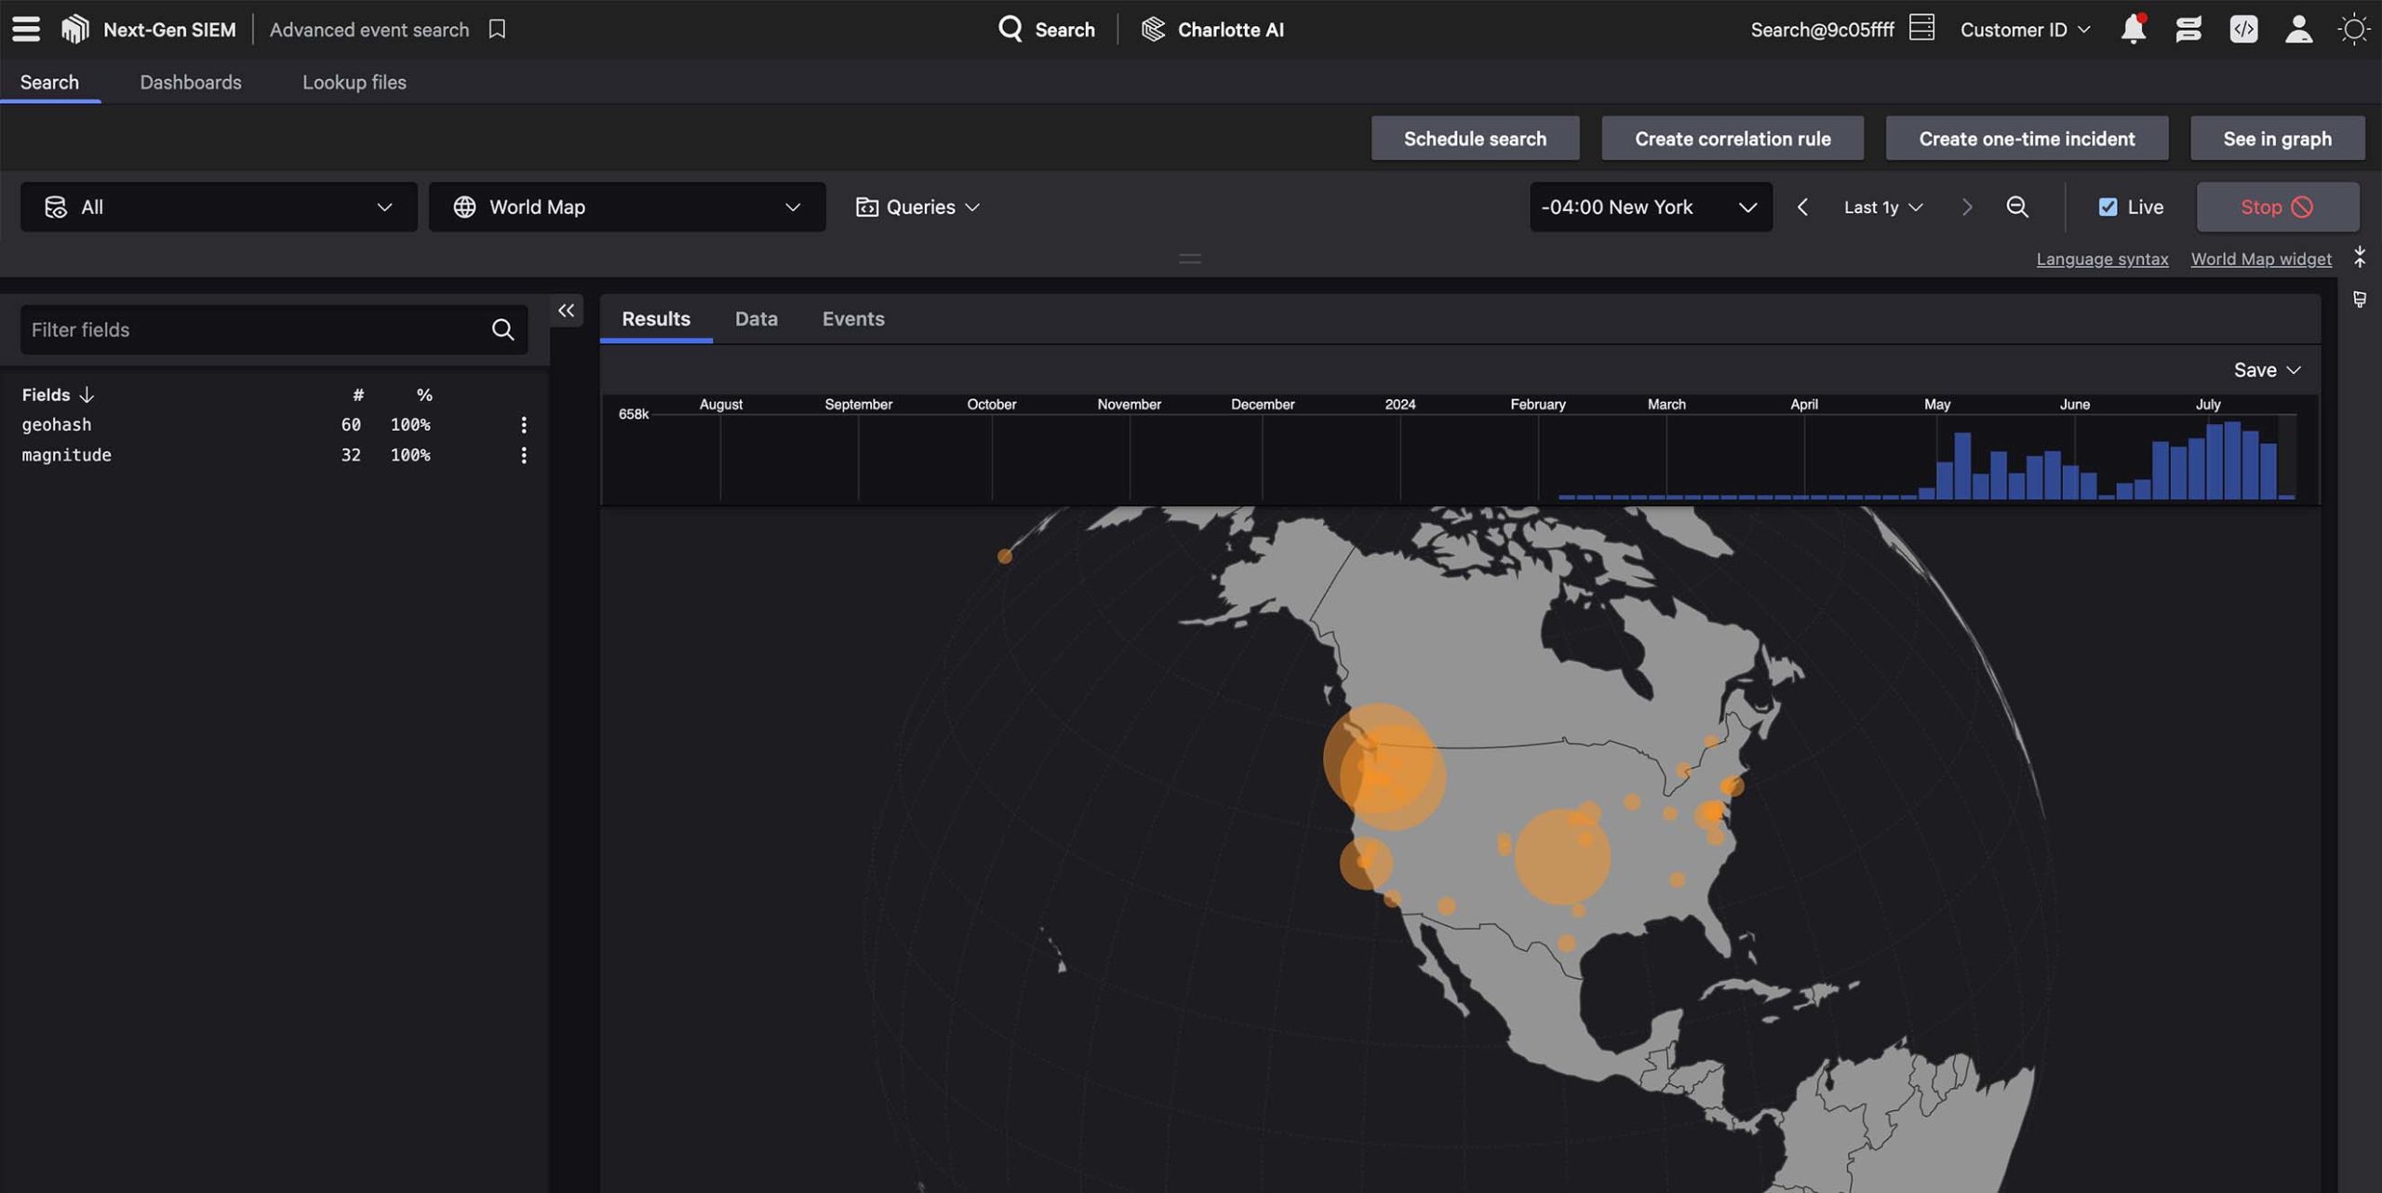2382x1193 pixels.
Task: Click the side panel icon below the collapse arrows
Action: coord(2359,300)
